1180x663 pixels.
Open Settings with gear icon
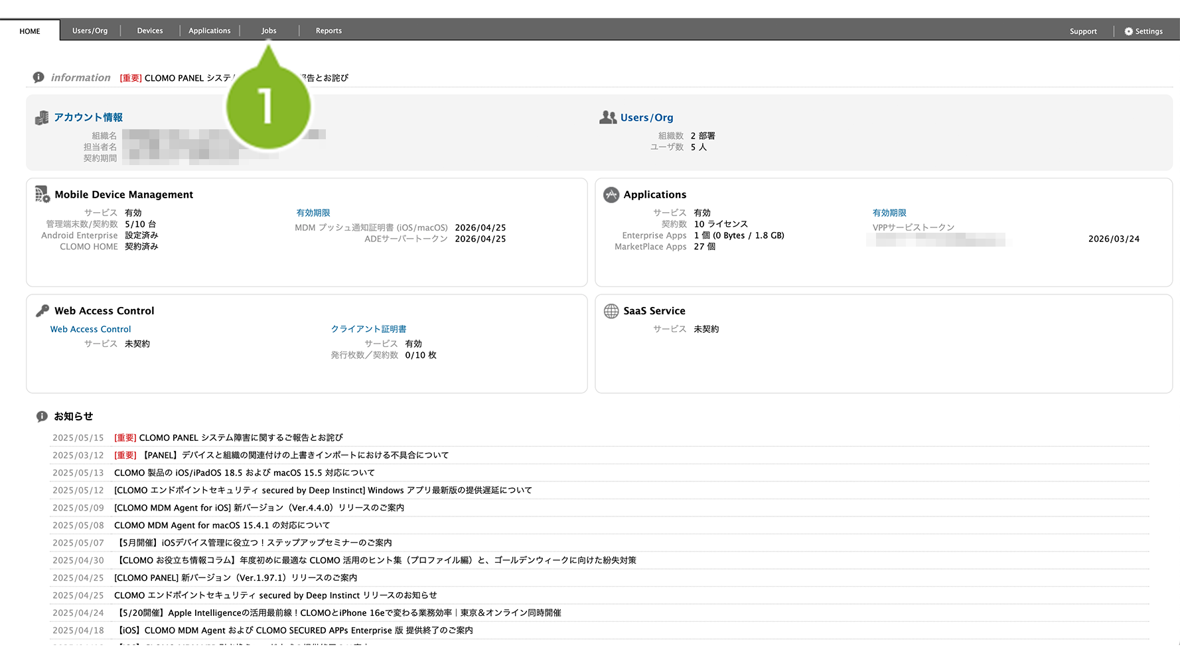point(1143,31)
